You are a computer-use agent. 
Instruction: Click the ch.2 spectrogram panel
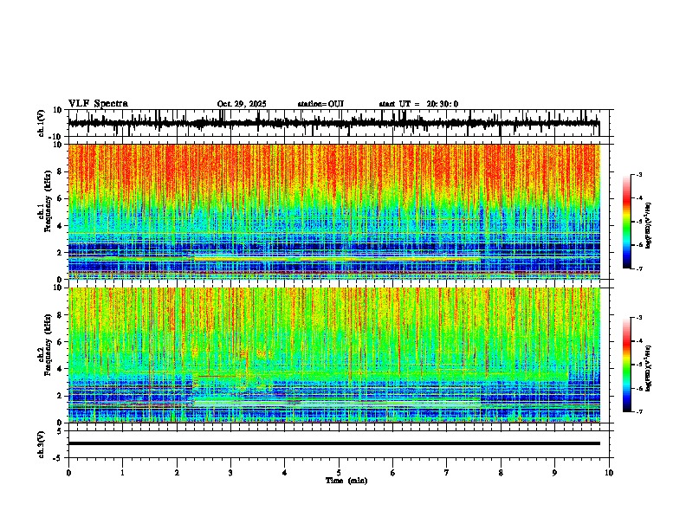(x=334, y=355)
